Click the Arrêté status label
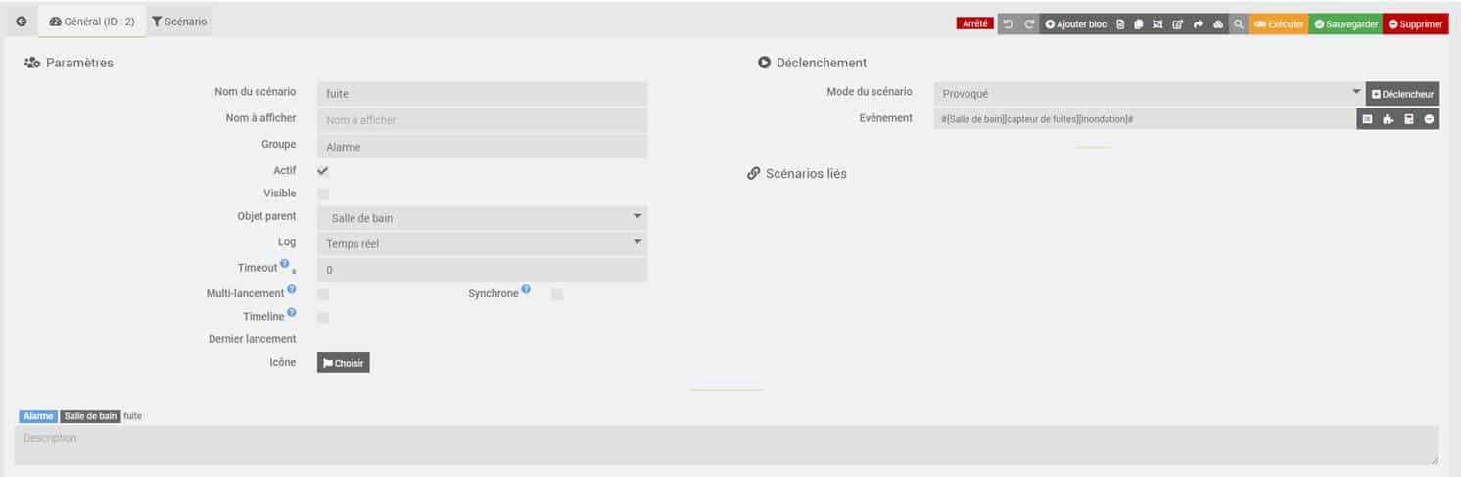This screenshot has height=477, width=1461. pos(975,23)
